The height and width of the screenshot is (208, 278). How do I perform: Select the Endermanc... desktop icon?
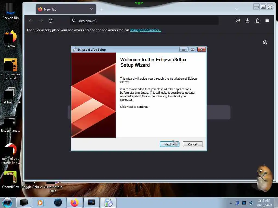[10, 124]
